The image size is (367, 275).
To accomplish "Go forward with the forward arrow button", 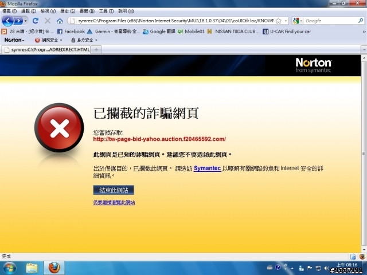I will [x=18, y=21].
